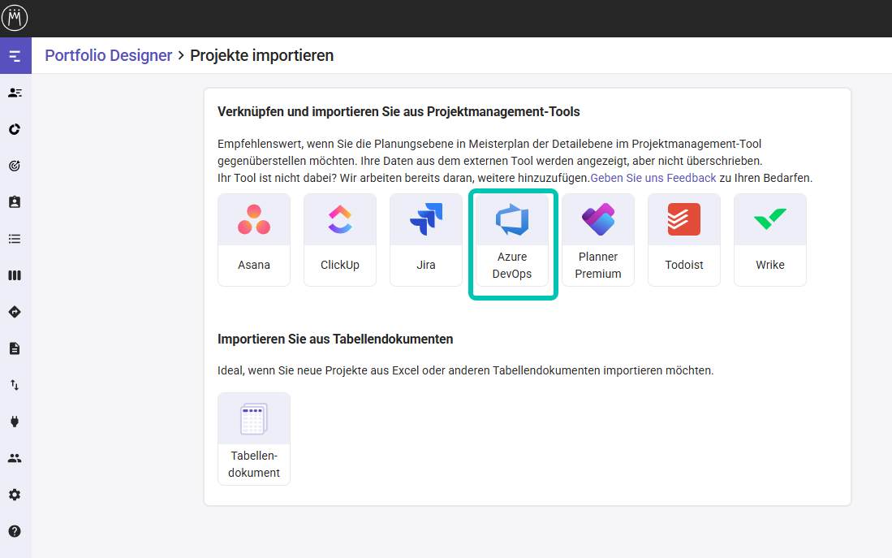The width and height of the screenshot is (892, 558).
Task: Open the settings gear icon in sidebar
Action: [15, 495]
